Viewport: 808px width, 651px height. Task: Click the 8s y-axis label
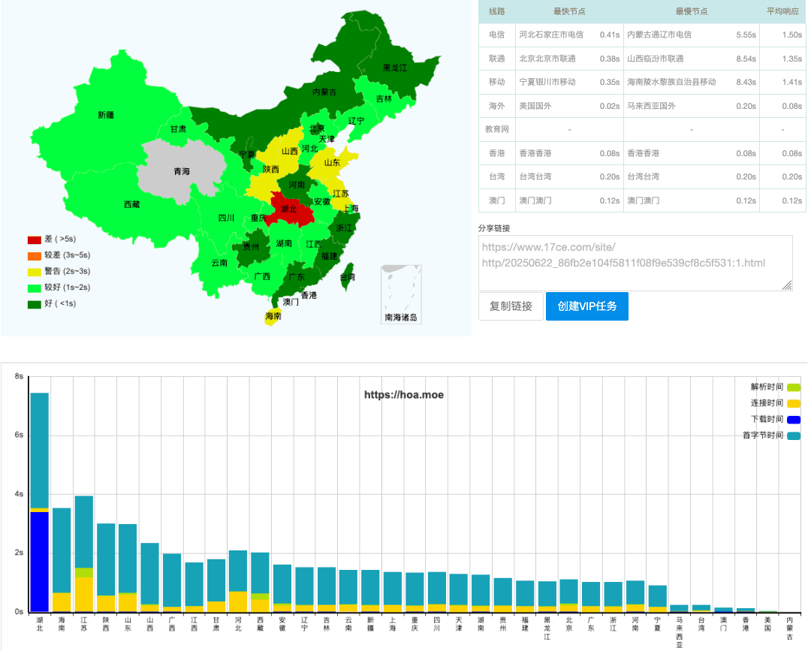pos(19,376)
